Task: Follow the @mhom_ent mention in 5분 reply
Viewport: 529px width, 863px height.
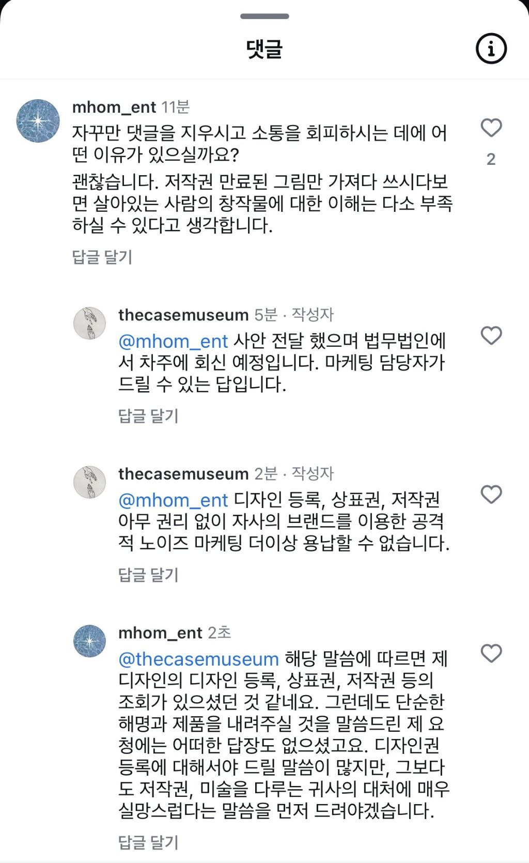Action: pos(173,341)
